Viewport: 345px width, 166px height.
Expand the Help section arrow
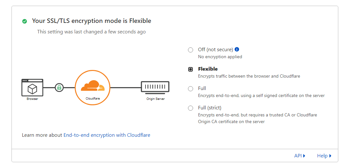(x=330, y=156)
